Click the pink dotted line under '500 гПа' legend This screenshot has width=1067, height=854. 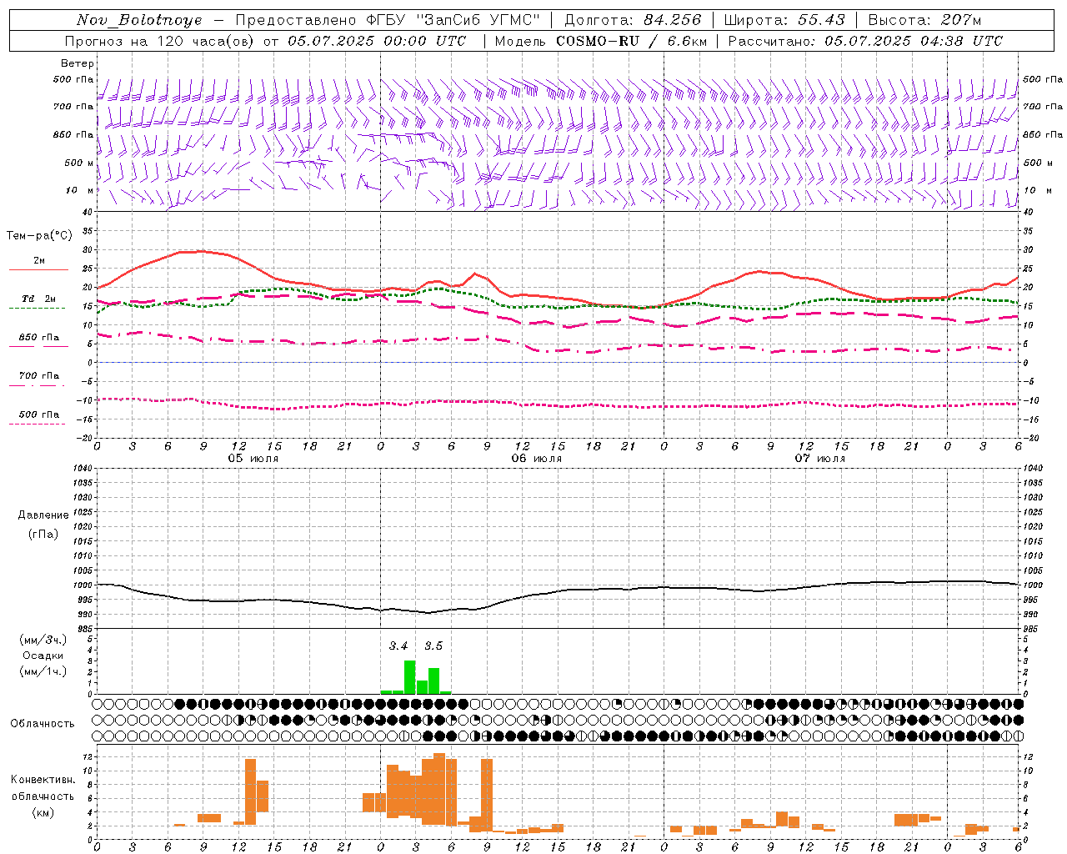click(x=37, y=424)
